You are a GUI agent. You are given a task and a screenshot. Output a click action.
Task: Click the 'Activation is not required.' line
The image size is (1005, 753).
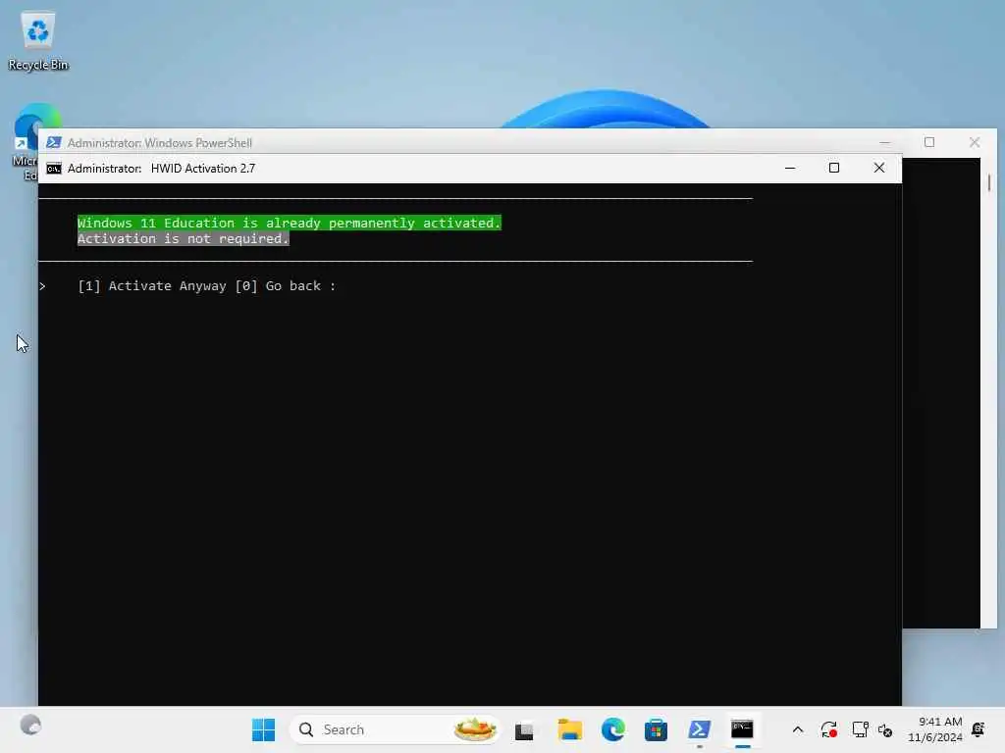tap(184, 239)
